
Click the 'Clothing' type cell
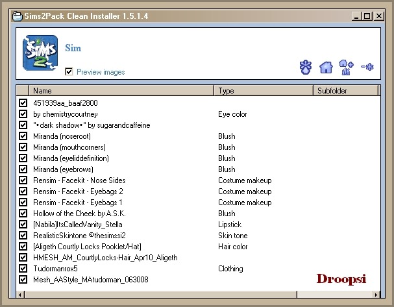230,269
